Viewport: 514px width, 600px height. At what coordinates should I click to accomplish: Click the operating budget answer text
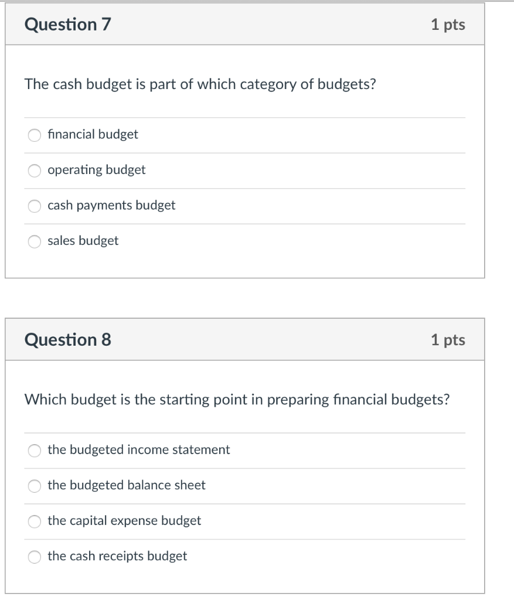[x=97, y=170]
